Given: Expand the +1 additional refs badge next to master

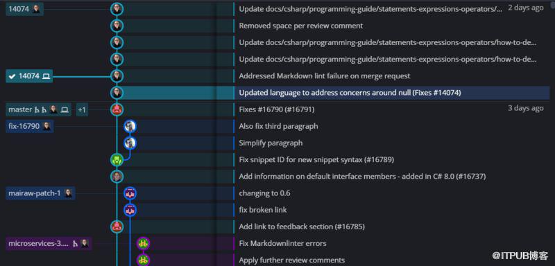Looking at the screenshot, I should (x=82, y=109).
